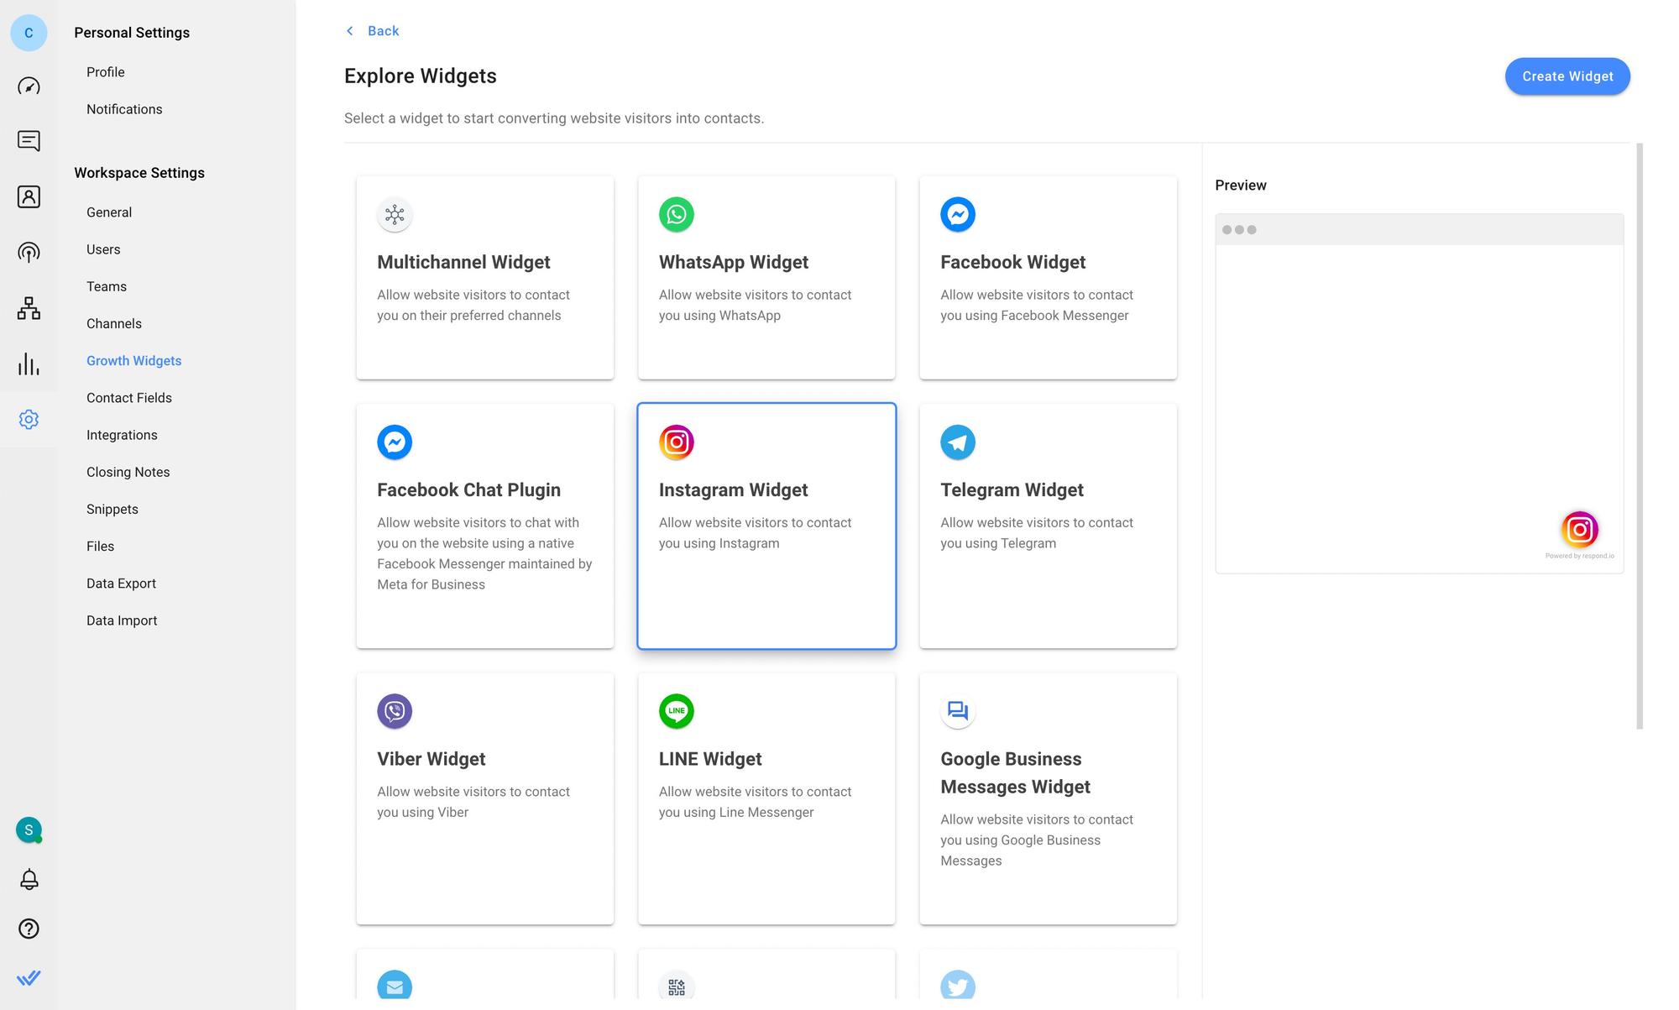Click the email envelope icon card
1679x1010 pixels.
click(x=395, y=985)
